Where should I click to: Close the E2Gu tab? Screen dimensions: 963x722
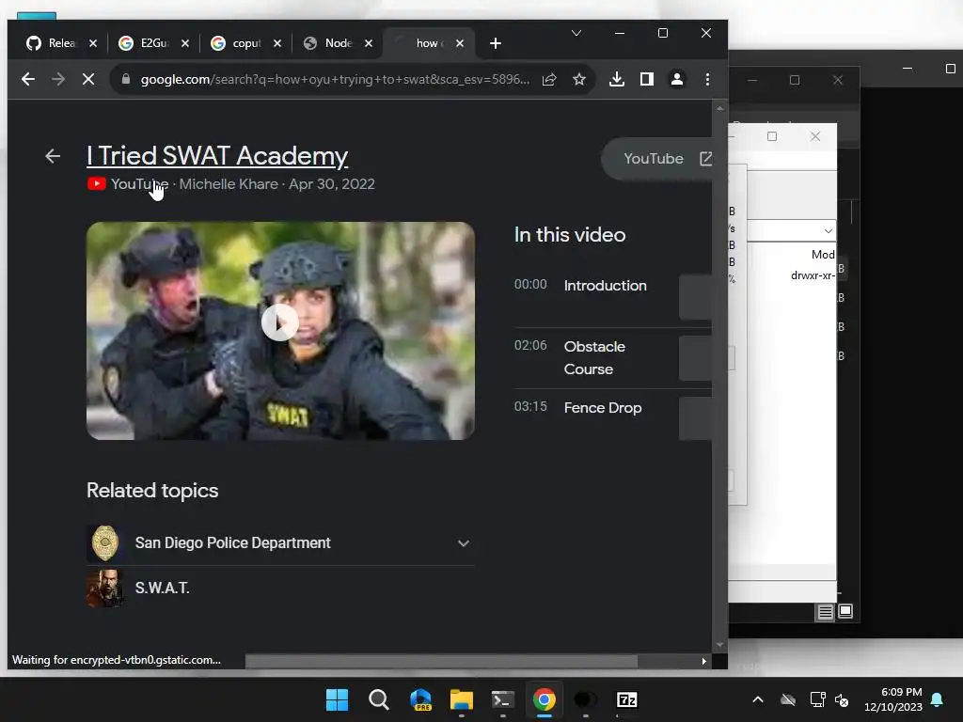coord(185,43)
